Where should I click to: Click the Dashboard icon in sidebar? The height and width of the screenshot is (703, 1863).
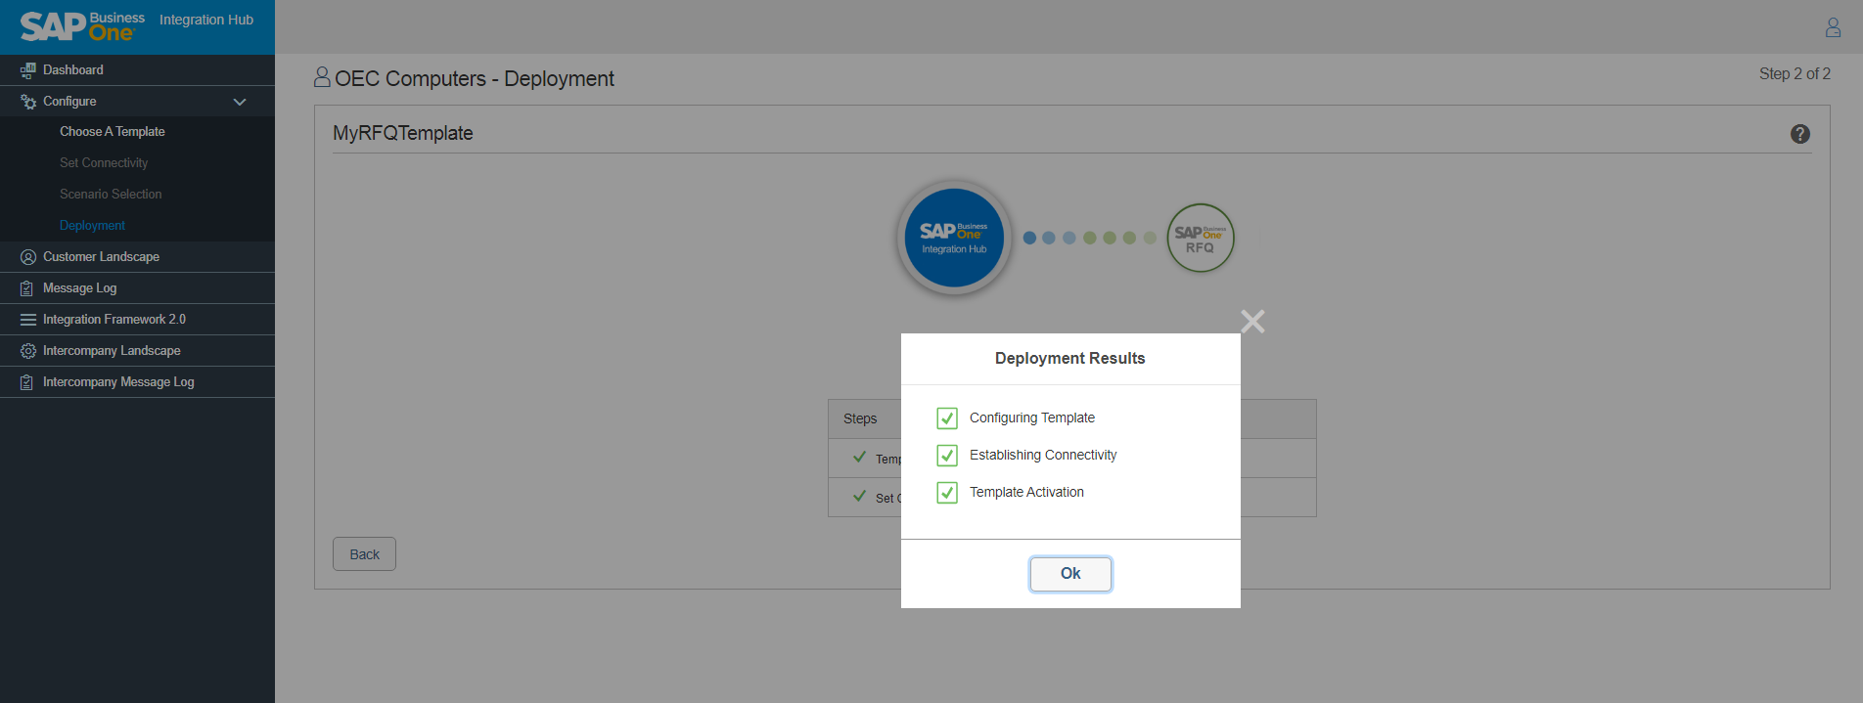point(27,70)
